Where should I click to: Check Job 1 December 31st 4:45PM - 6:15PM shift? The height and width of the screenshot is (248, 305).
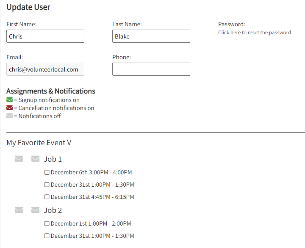pyautogui.click(x=47, y=197)
